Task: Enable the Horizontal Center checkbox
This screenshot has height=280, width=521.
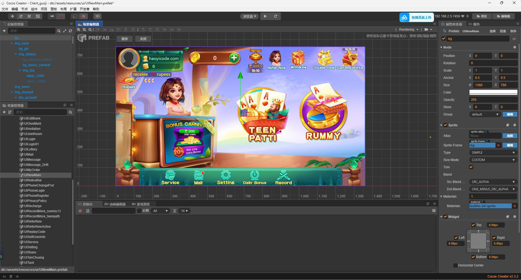Action: [455, 265]
